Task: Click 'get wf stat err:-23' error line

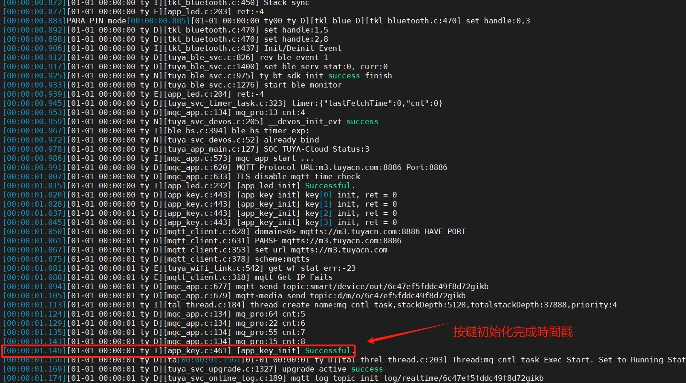Action: click(x=312, y=268)
